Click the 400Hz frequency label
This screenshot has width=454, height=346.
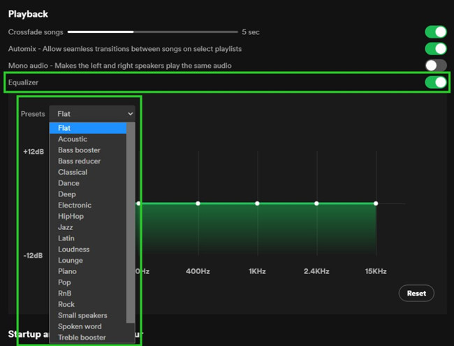pos(198,271)
